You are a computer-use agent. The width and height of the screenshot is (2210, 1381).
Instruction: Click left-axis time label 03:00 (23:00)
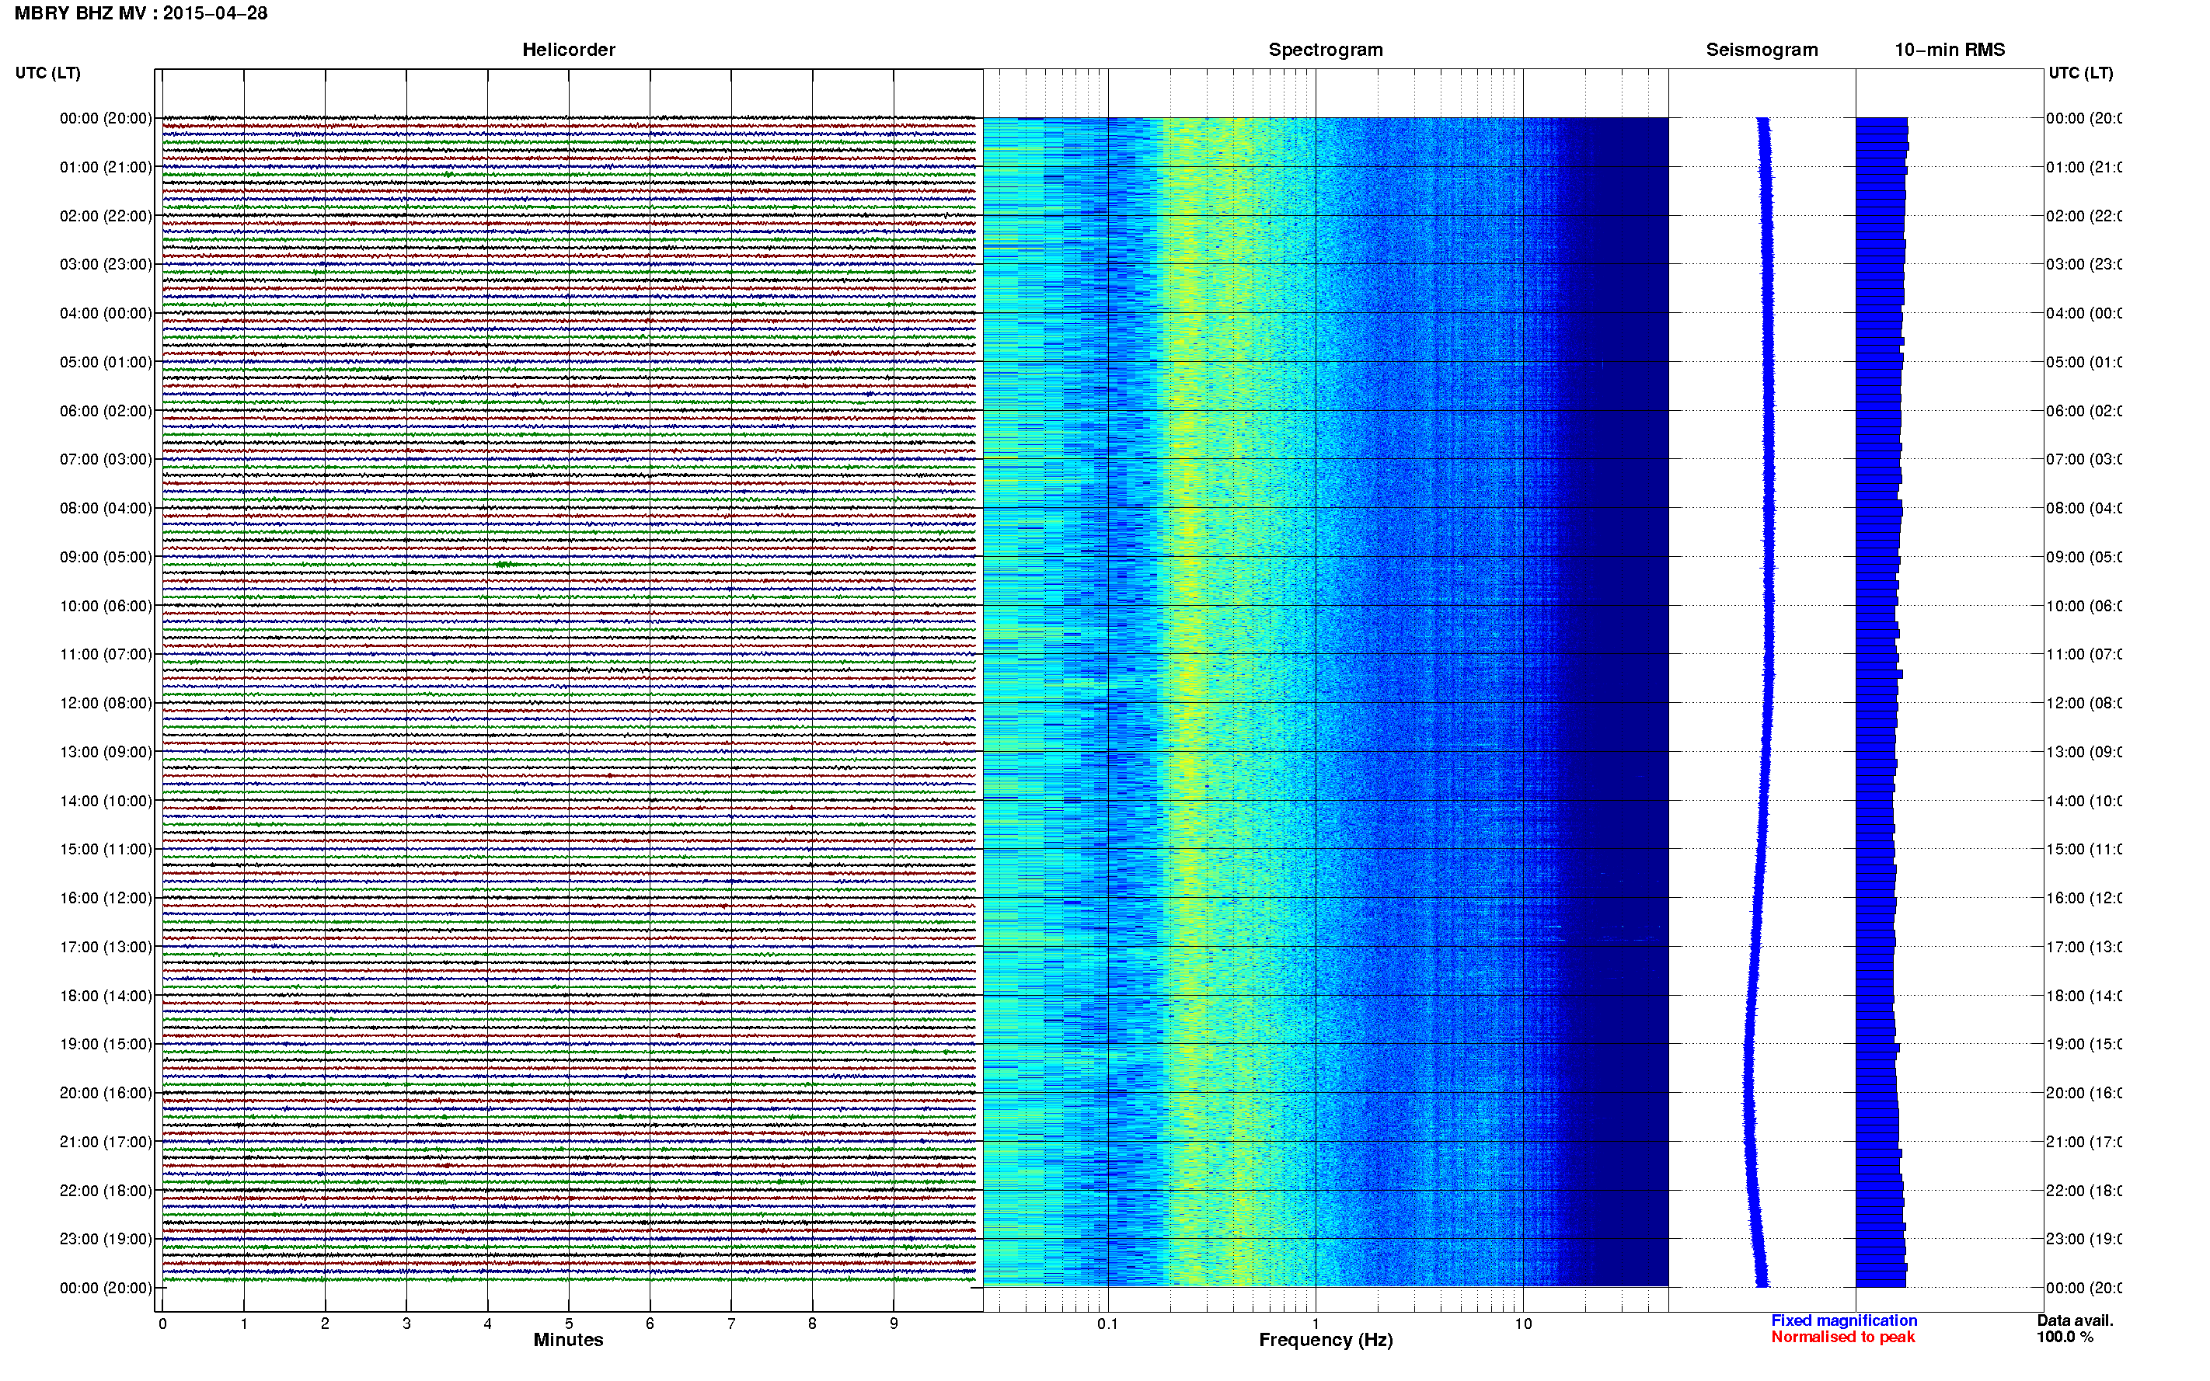pyautogui.click(x=106, y=265)
